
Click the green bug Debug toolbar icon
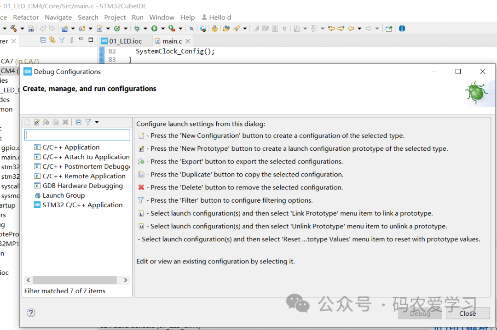click(137, 28)
